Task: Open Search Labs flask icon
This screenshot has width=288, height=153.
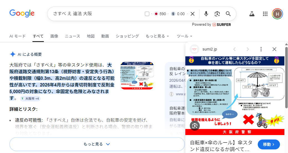Action: 252,14
